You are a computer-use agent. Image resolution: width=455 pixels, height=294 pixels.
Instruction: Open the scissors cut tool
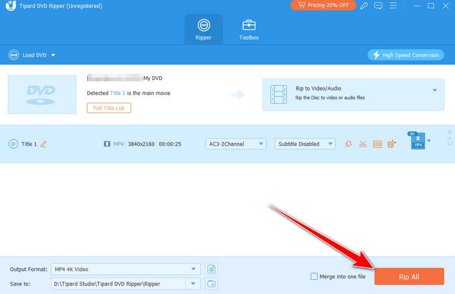click(363, 144)
